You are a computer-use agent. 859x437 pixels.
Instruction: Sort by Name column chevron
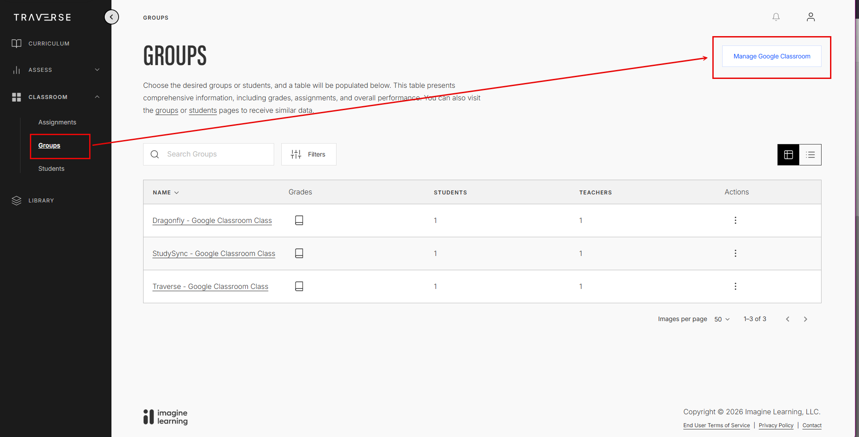(177, 193)
